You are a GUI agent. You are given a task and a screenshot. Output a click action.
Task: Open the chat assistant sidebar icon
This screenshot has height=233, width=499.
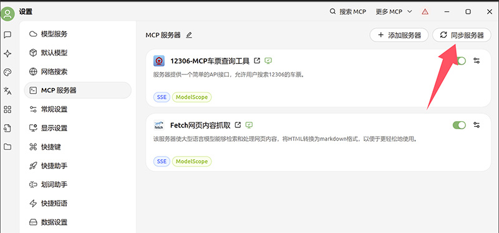pos(7,35)
